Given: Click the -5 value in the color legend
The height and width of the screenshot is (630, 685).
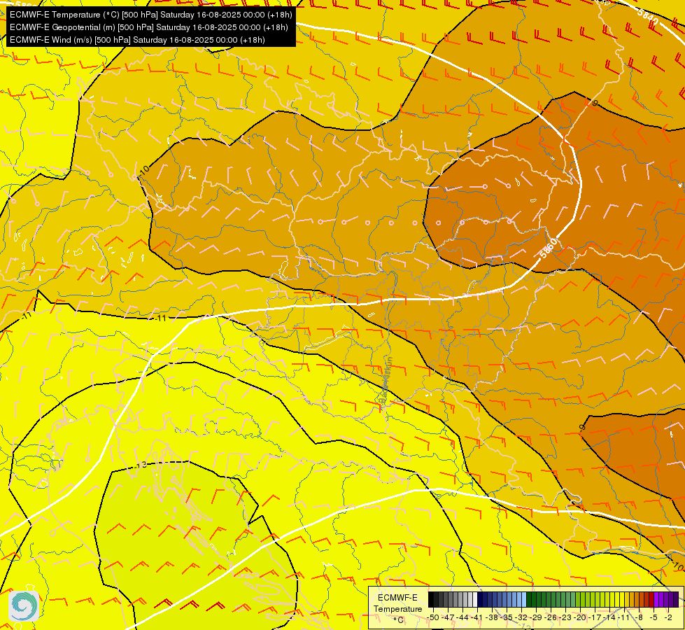Looking at the screenshot, I should click(653, 618).
